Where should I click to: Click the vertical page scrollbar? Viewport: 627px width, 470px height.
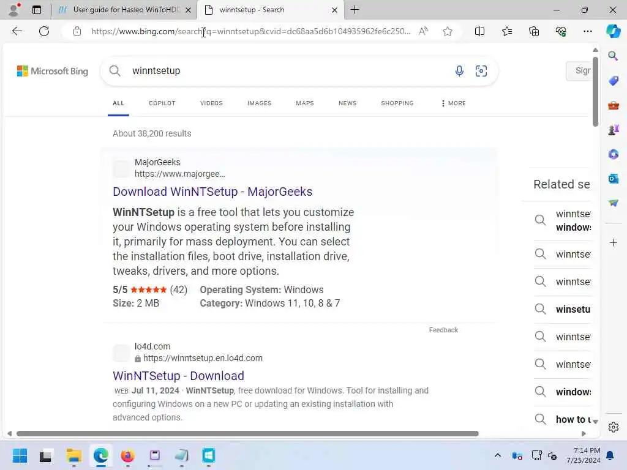click(x=595, y=92)
